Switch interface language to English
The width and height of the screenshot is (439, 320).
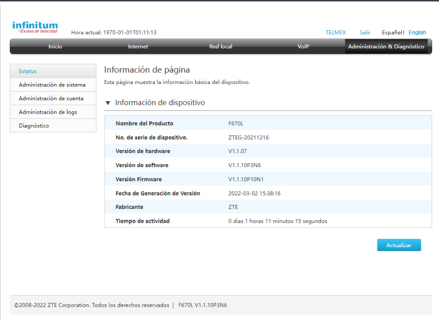pos(417,32)
